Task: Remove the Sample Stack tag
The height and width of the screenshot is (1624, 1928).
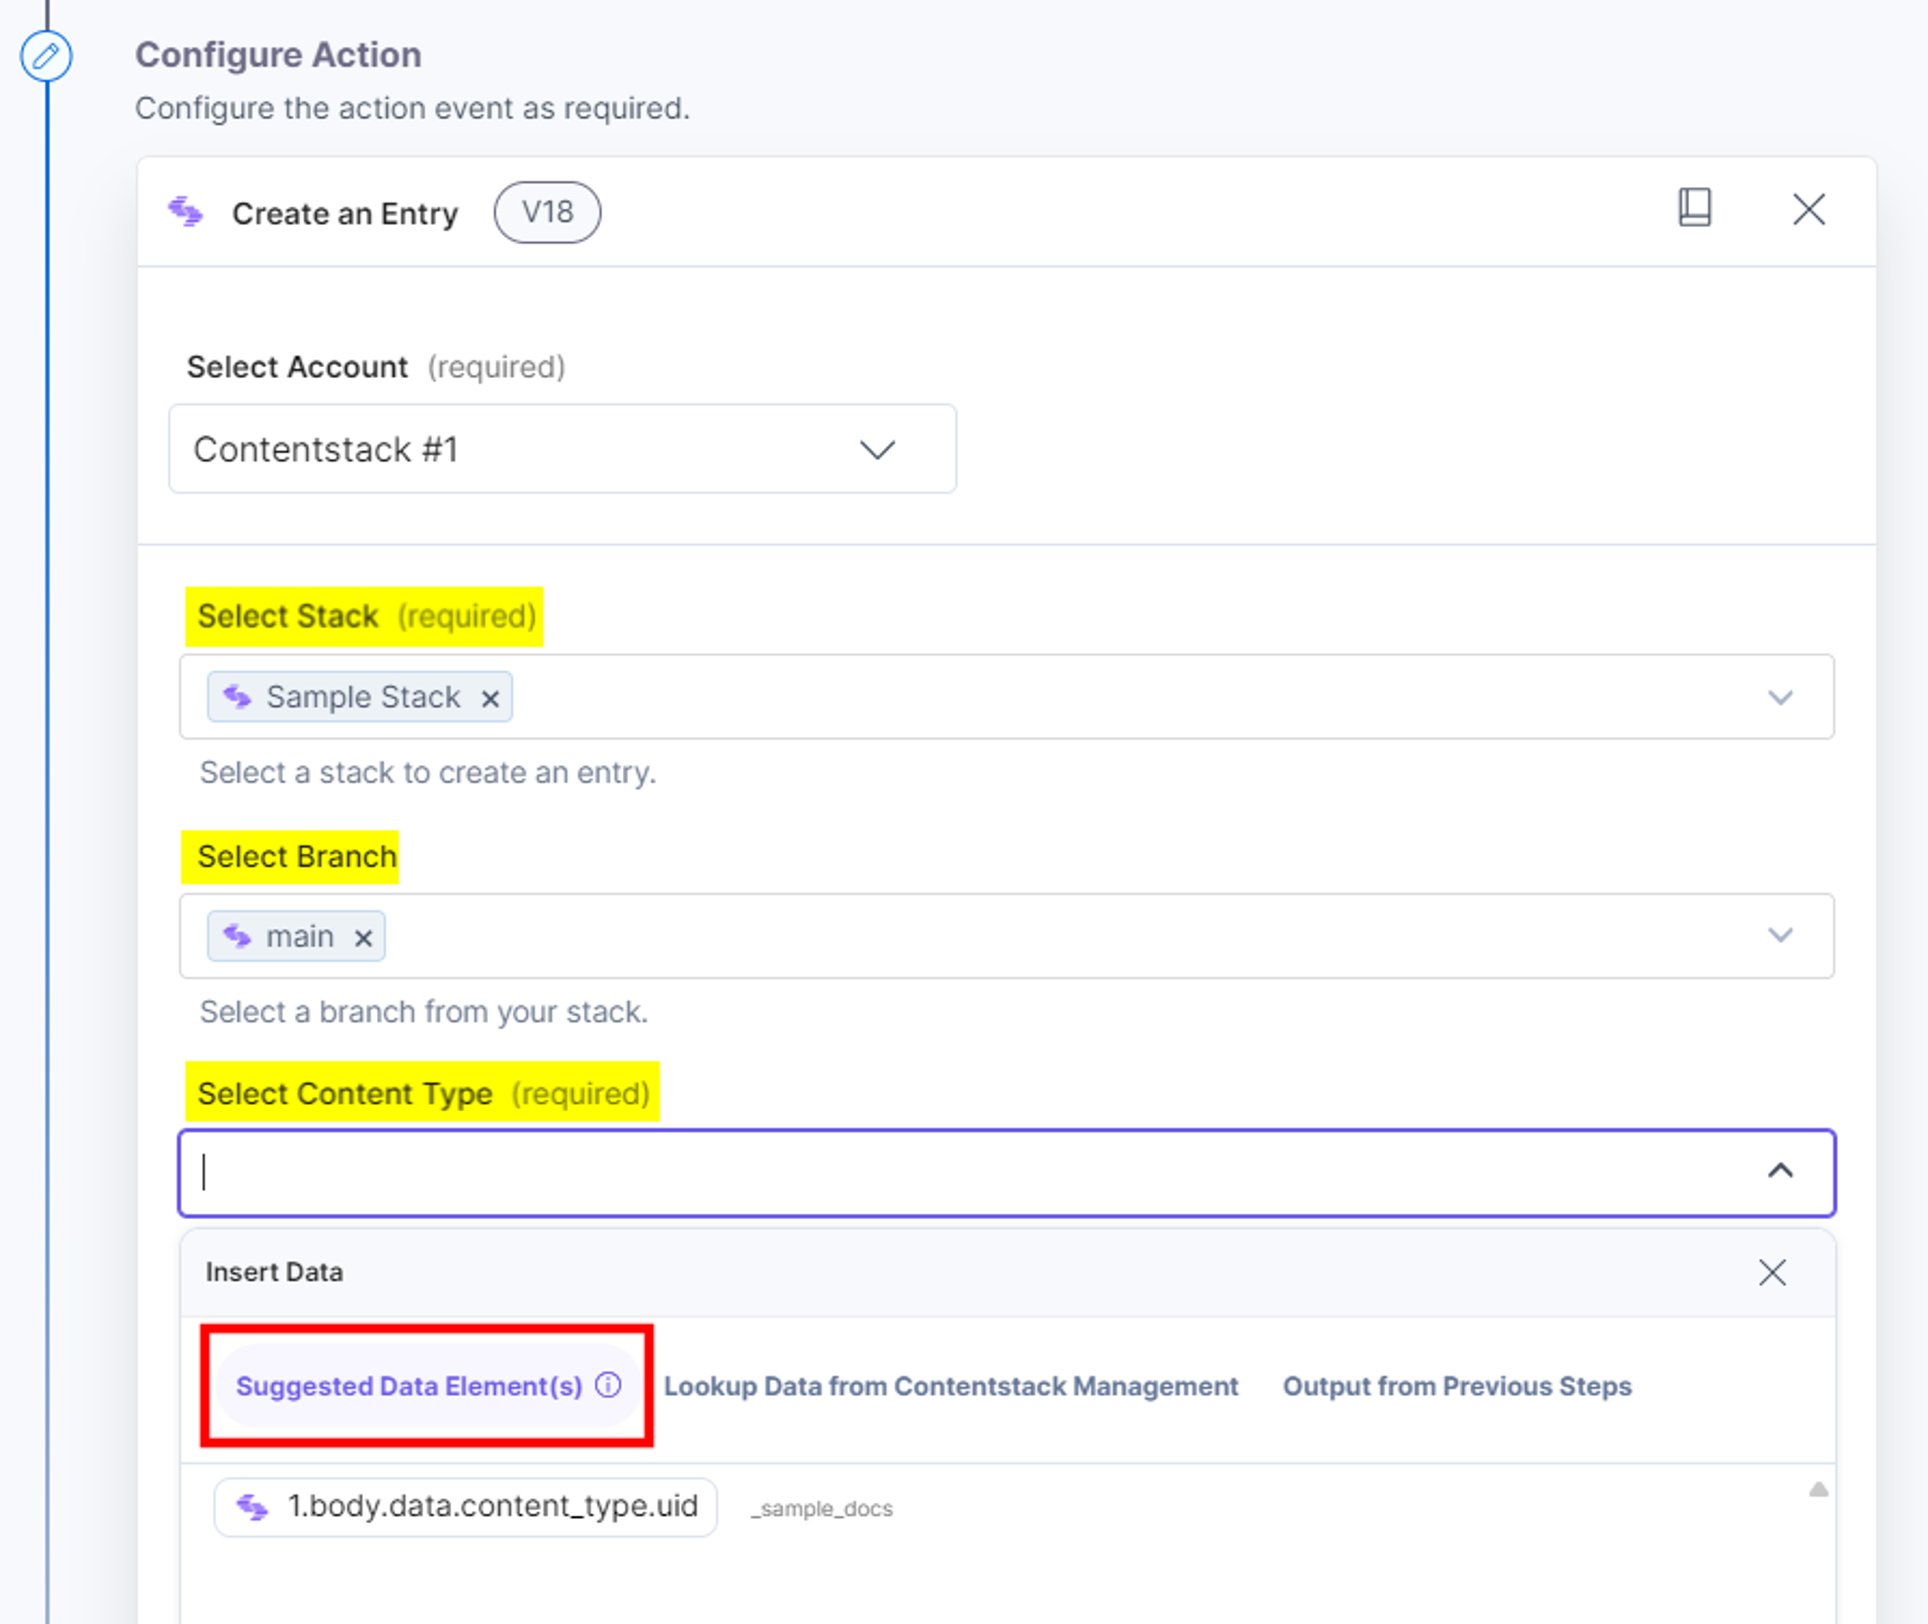Action: tap(491, 700)
